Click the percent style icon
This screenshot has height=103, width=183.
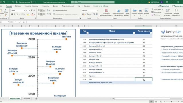[88, 14]
